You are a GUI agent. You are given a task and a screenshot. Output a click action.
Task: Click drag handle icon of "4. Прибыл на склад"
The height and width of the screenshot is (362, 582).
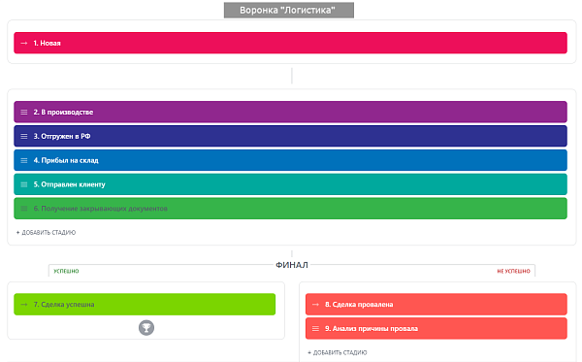tap(23, 160)
